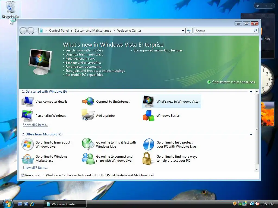
Task: Click the Windows Live learn about icon
Action: [27, 144]
